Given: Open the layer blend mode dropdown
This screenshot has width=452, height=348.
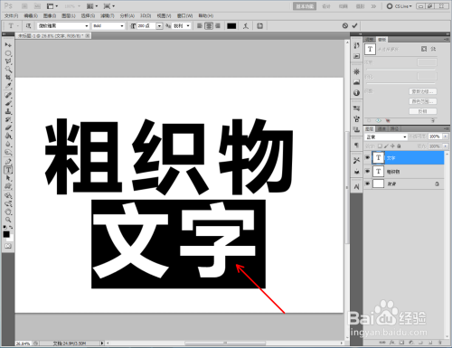Looking at the screenshot, I should (x=386, y=136).
